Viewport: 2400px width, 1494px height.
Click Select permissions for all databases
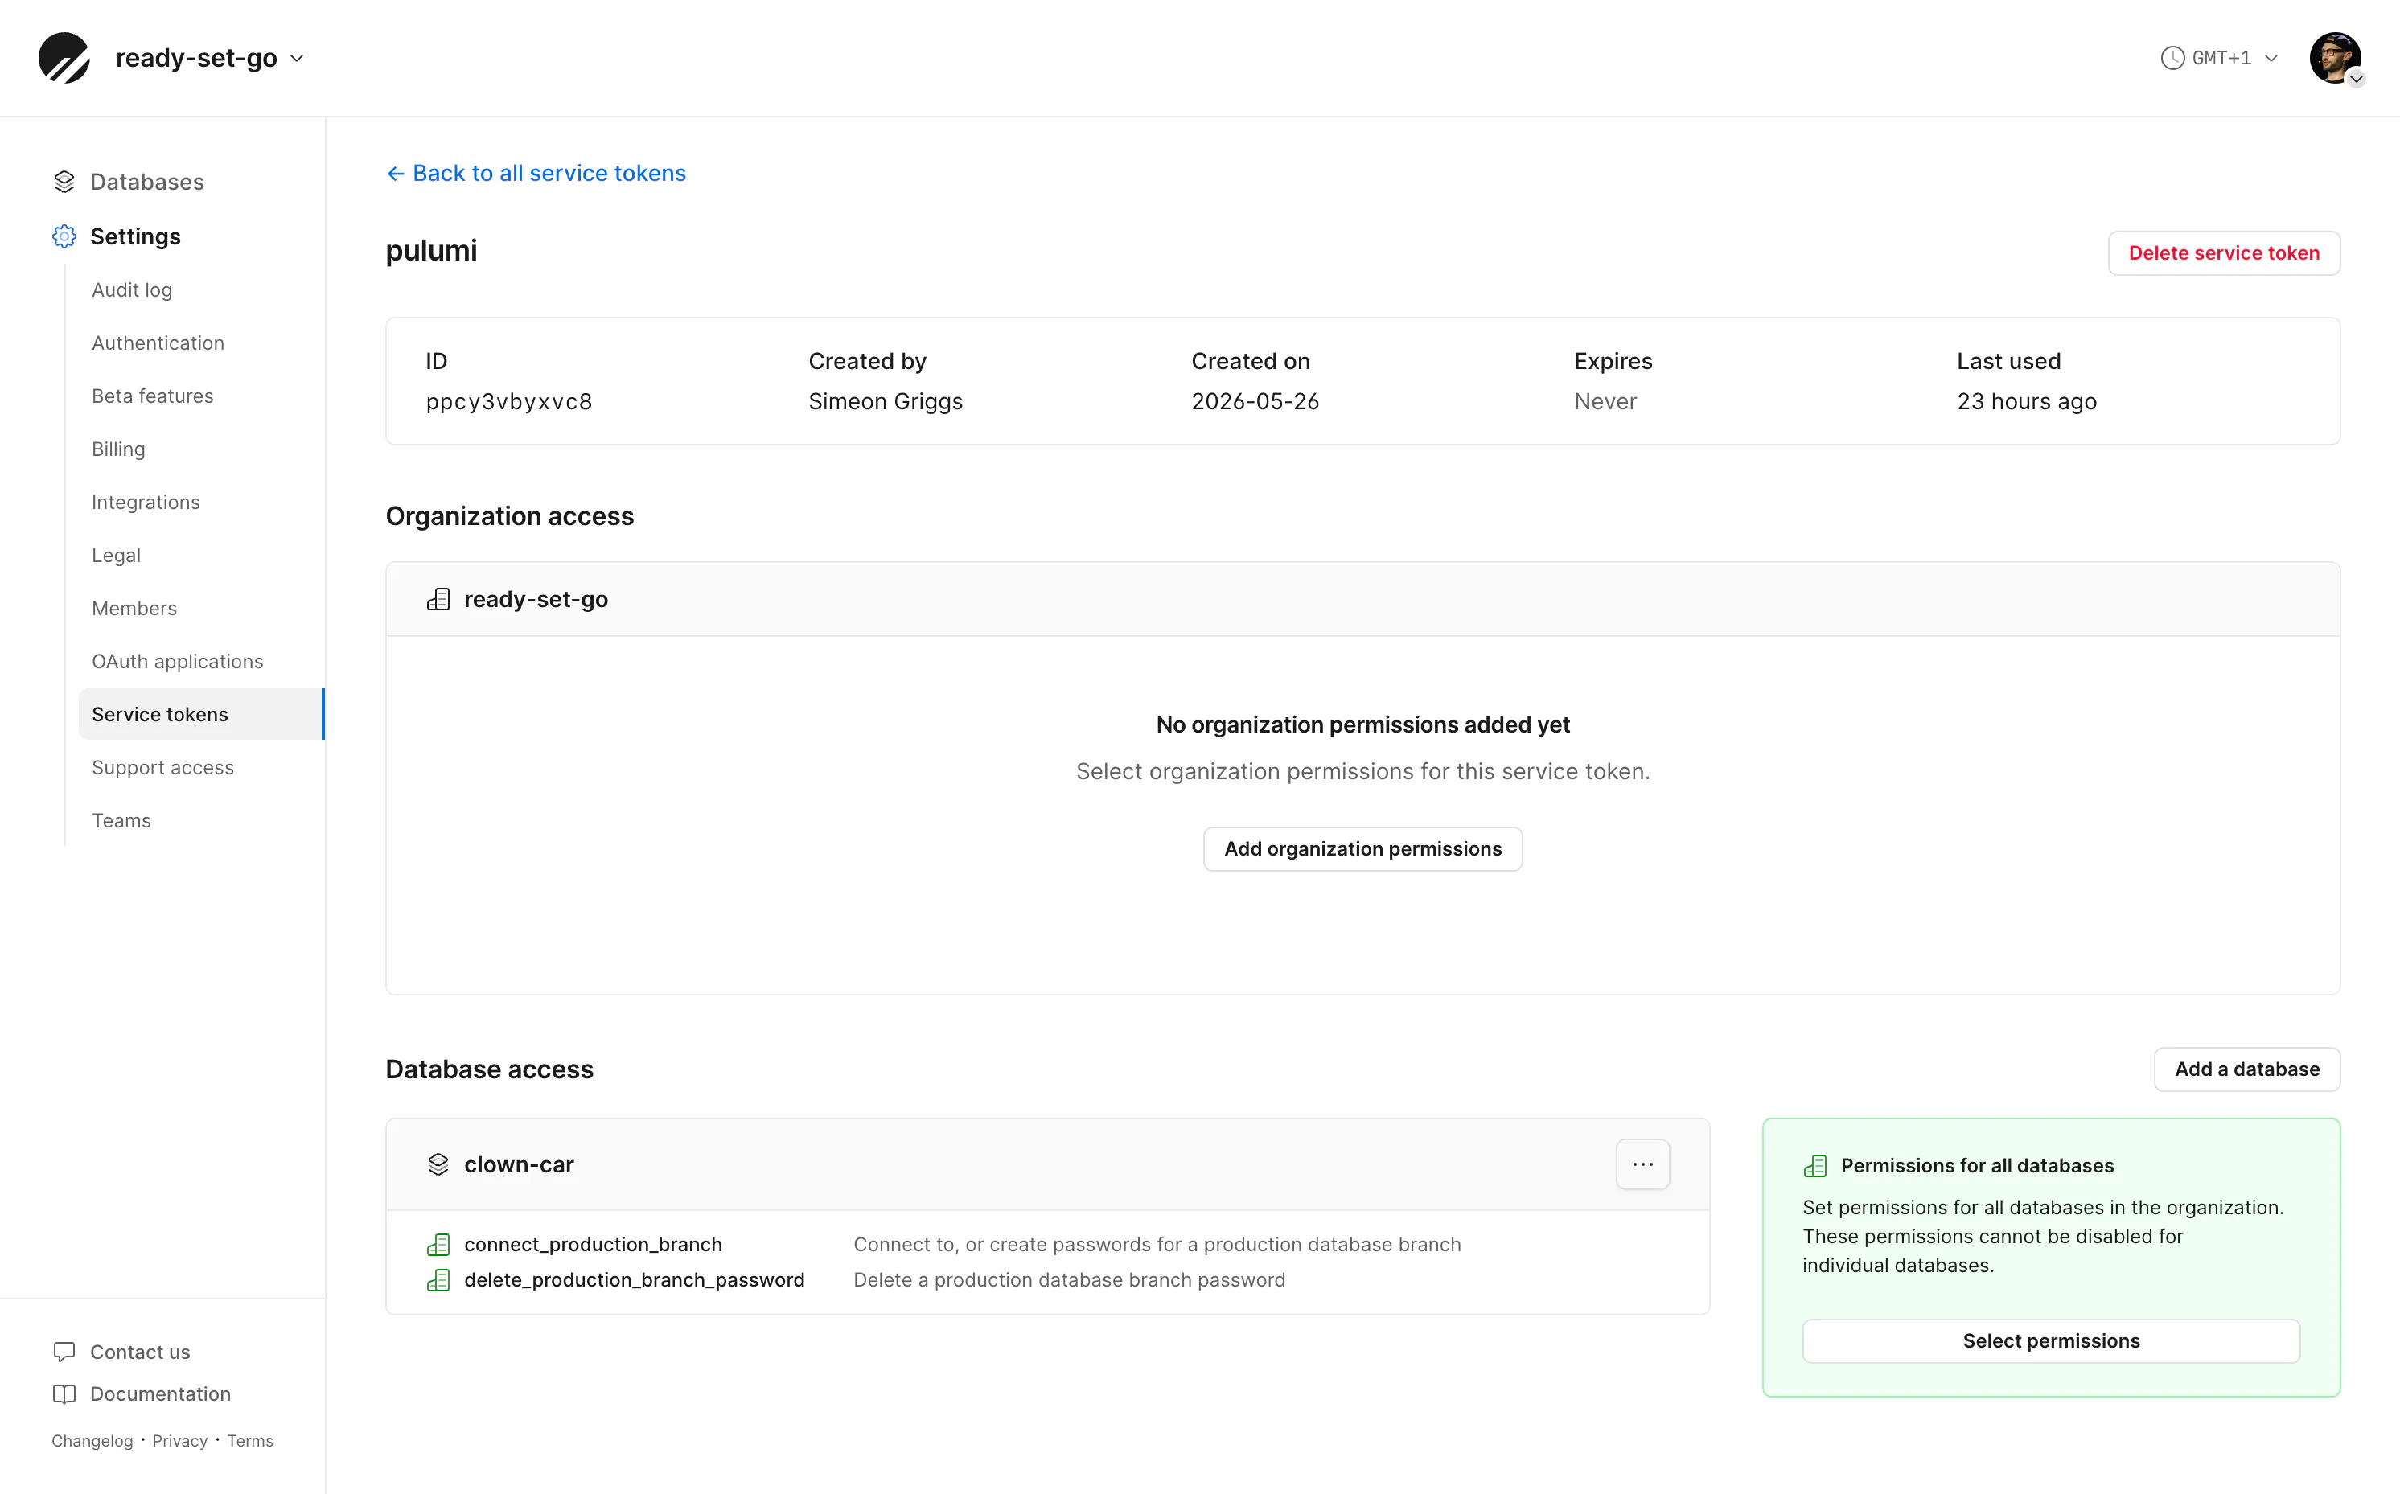(2051, 1341)
